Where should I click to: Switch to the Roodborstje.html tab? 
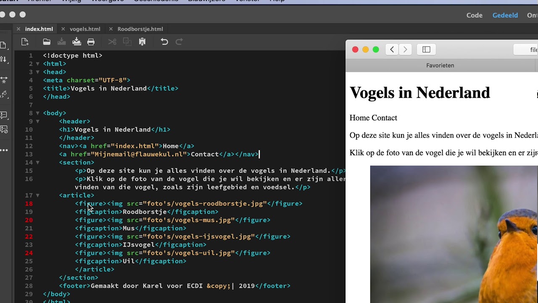[x=140, y=29]
